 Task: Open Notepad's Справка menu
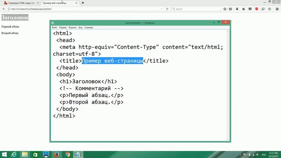point(89,28)
